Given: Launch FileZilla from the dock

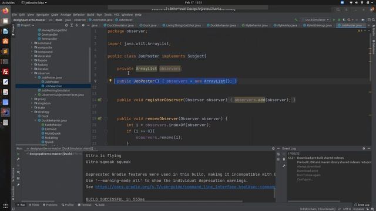Looking at the screenshot, I should click(x=5, y=72).
